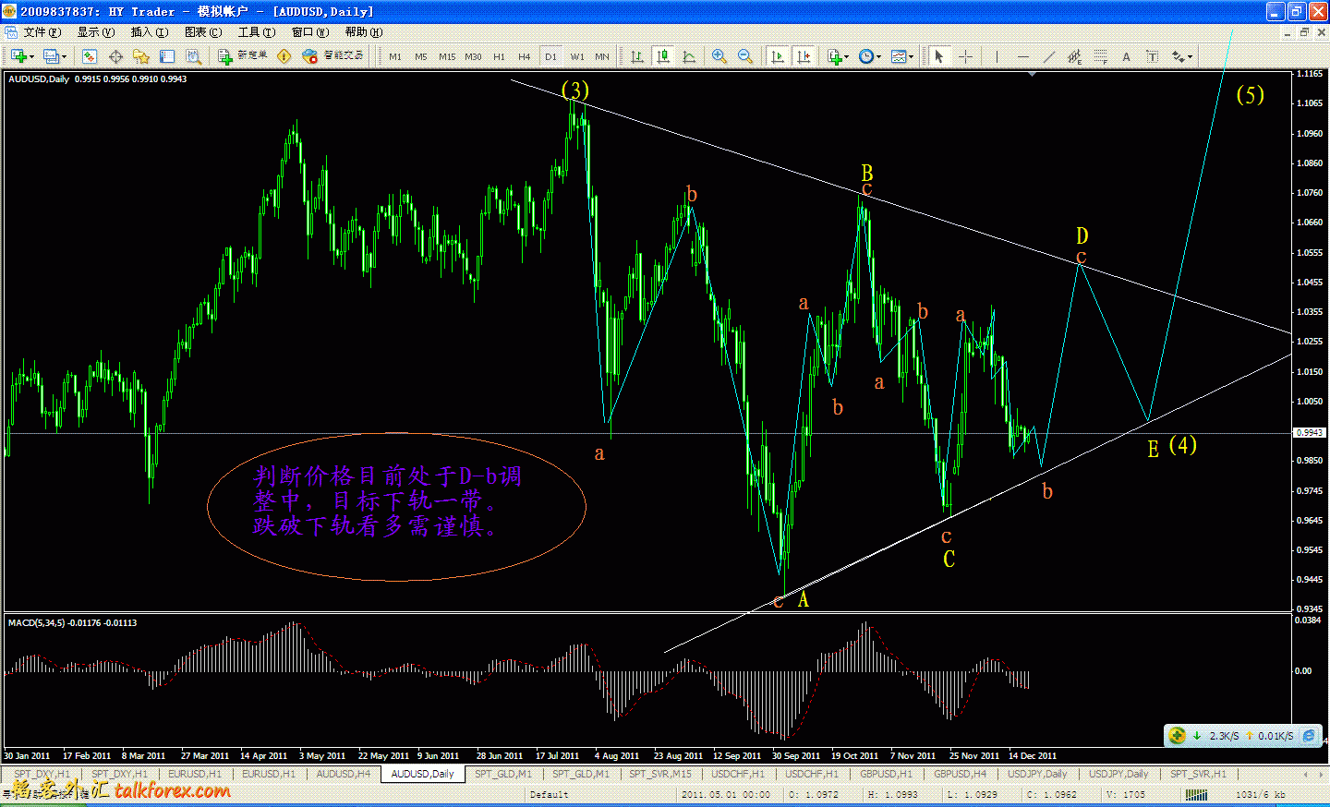Screen dimensions: 1330x807
Task: Open the Strategy Tester magnifier icon
Action: click(193, 56)
